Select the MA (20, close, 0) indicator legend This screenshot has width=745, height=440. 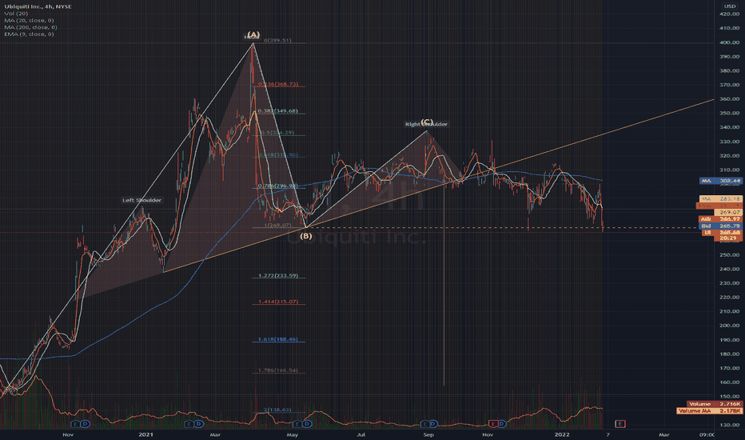click(29, 21)
